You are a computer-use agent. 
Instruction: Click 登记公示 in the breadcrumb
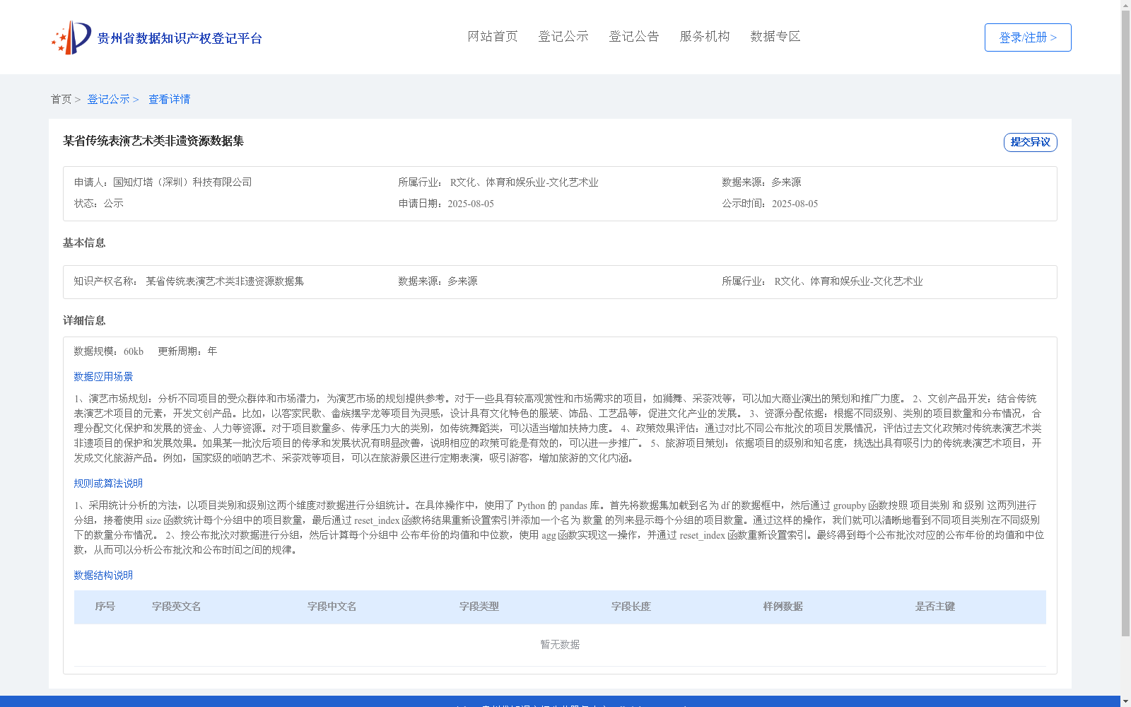tap(108, 99)
